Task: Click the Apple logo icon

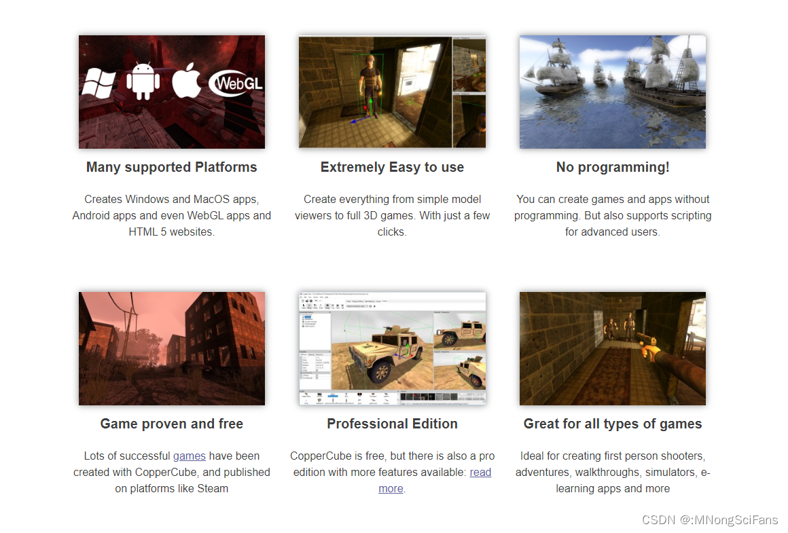Action: (186, 83)
